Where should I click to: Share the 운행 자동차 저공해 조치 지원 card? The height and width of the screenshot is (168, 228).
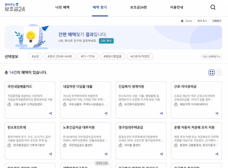(x=217, y=154)
